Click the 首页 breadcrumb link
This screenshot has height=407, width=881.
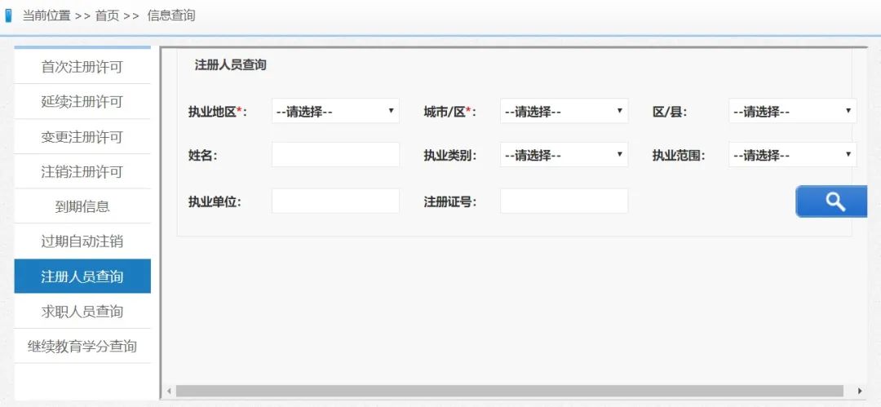(x=107, y=15)
